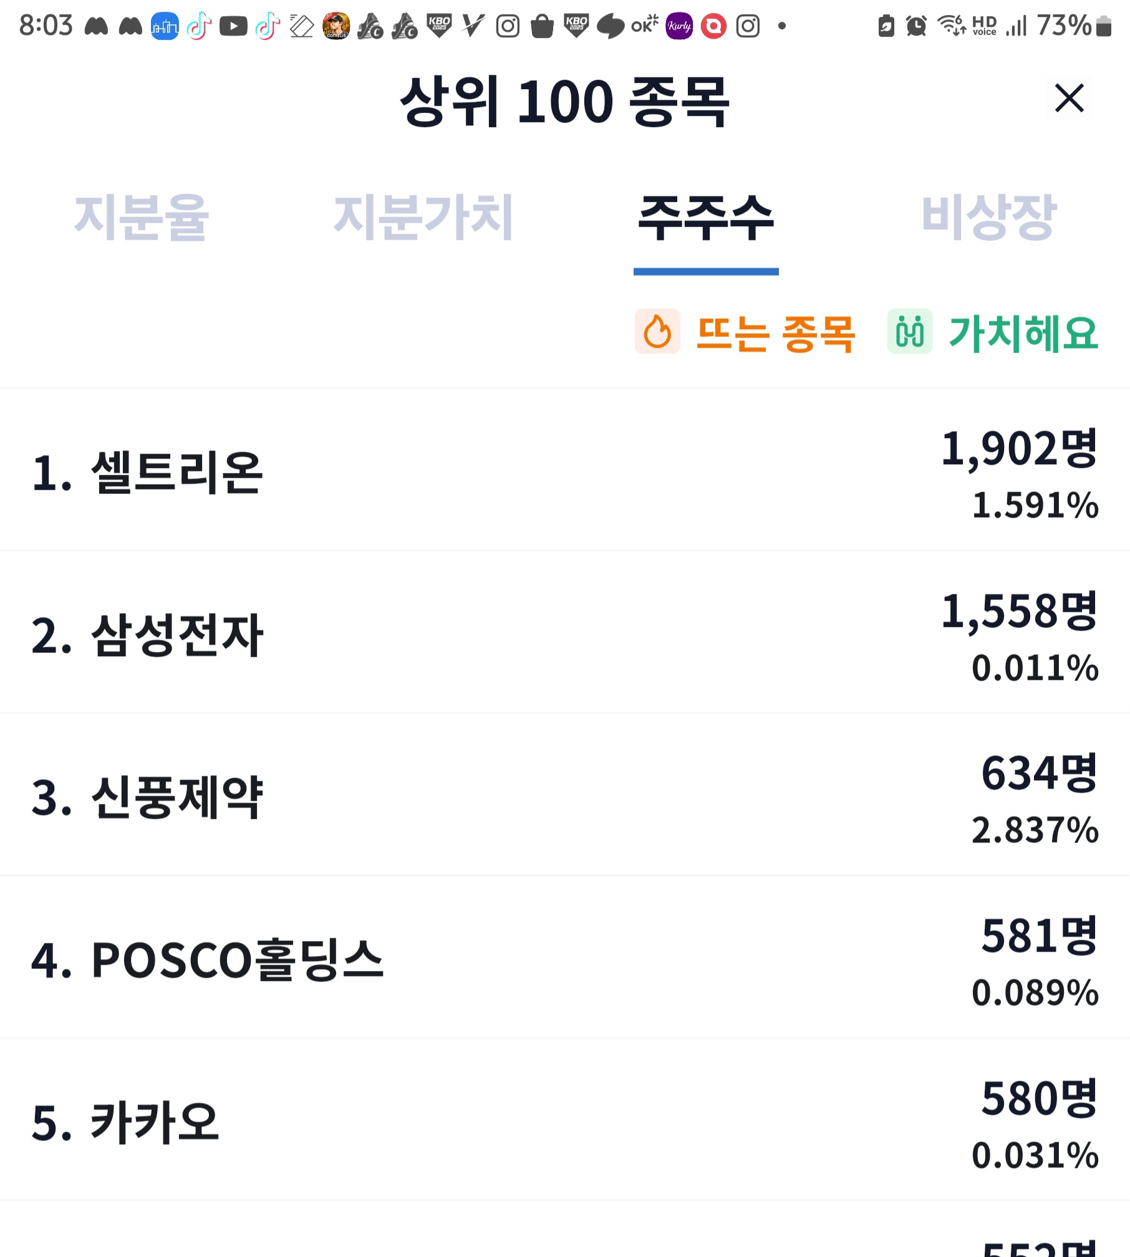This screenshot has width=1130, height=1257.
Task: Open the 가치헤요 link
Action: click(1023, 333)
